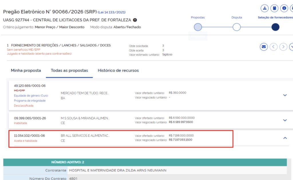Click the Inabilitada status text

point(20,123)
